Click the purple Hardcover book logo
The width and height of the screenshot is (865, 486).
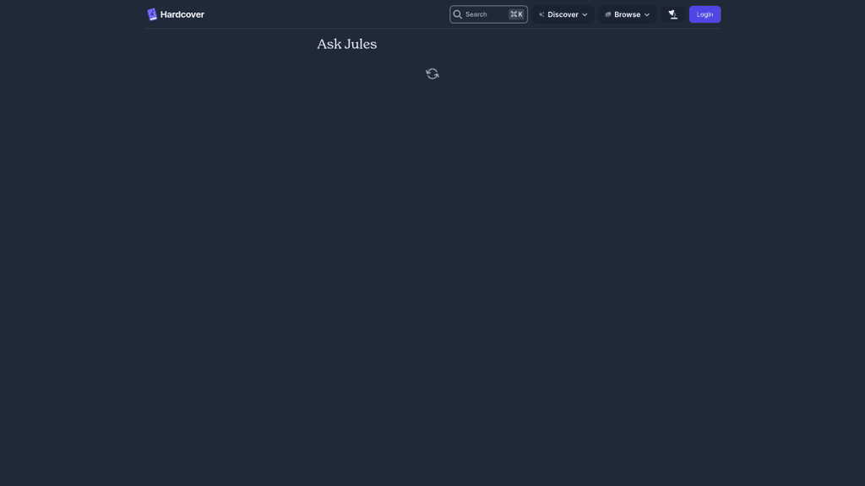[151, 13]
